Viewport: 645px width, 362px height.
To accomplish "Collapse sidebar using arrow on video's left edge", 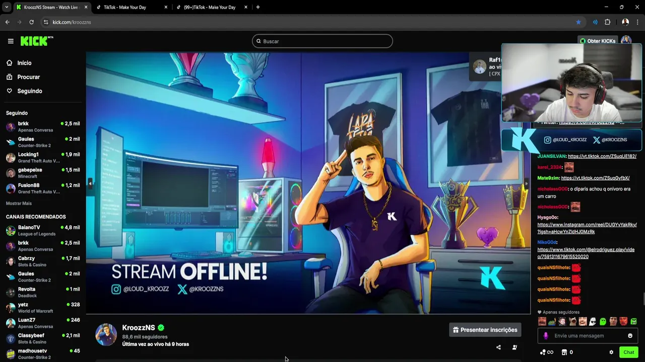I will tap(90, 184).
